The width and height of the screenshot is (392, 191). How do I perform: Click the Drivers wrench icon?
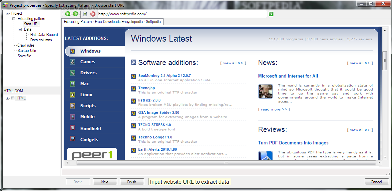pyautogui.click(x=73, y=73)
